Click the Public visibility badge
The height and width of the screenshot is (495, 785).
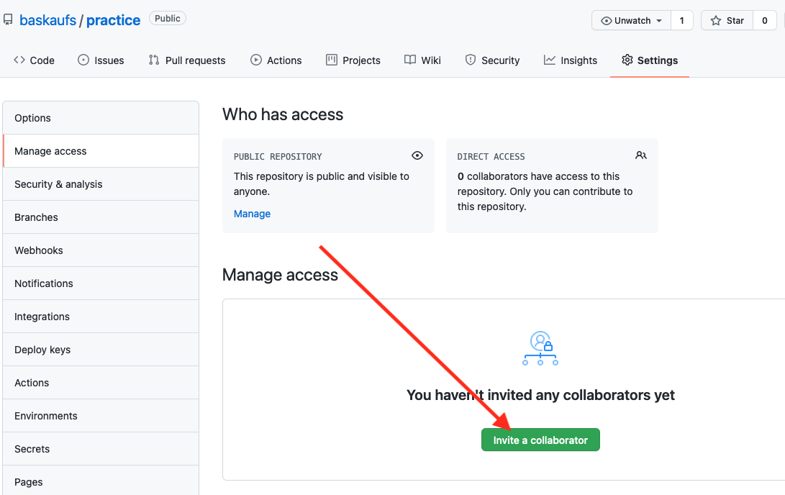167,19
